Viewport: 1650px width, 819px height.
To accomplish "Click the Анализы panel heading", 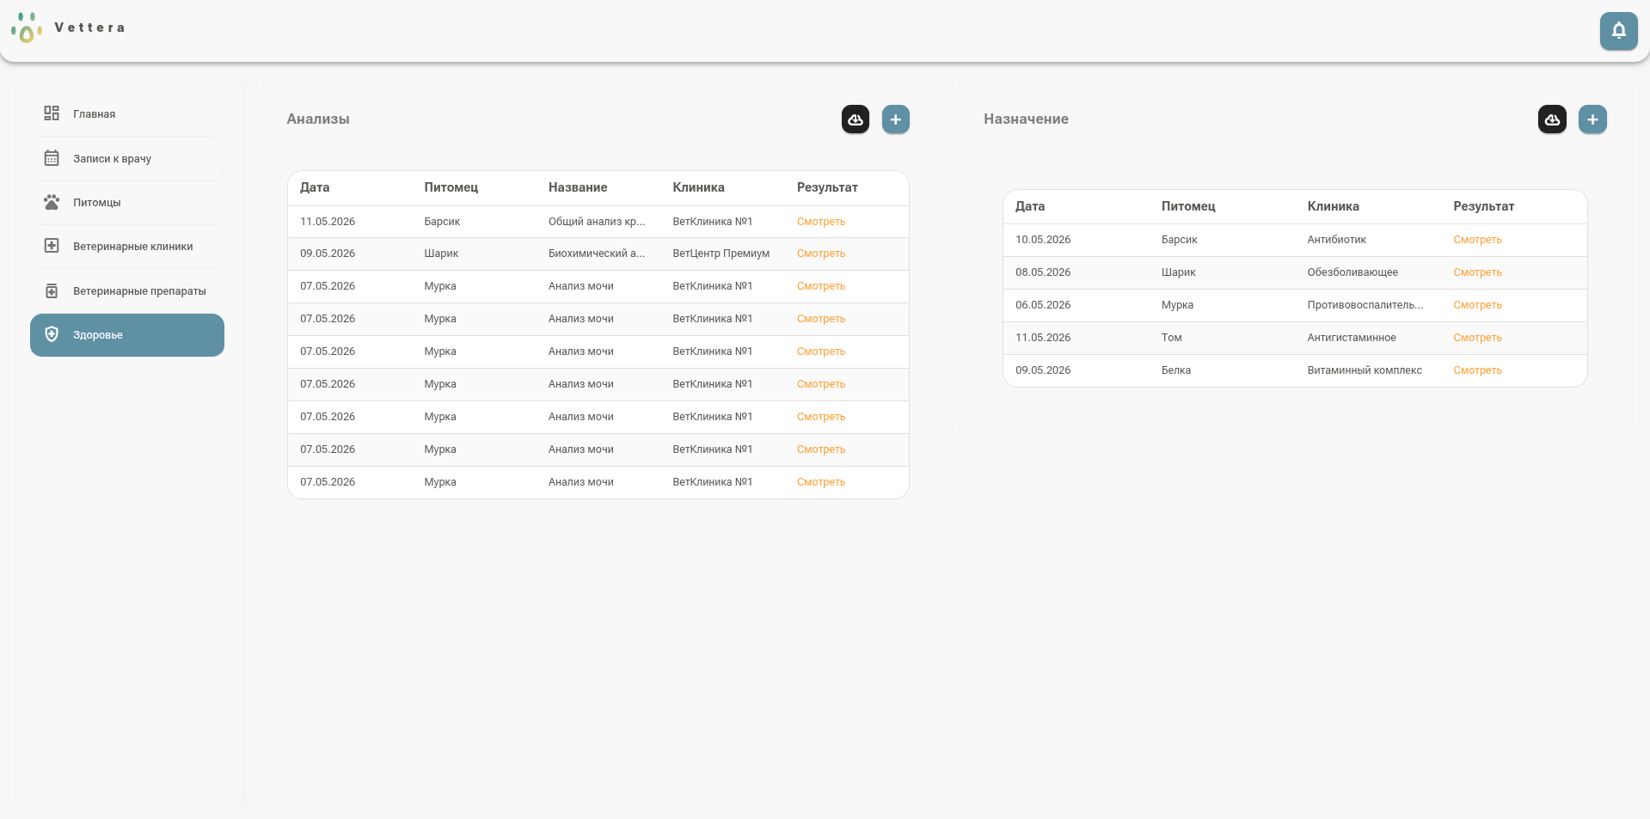I will point(318,119).
